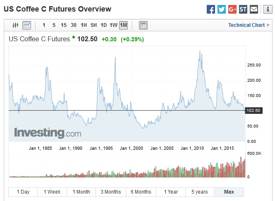Toggle the 1H interval button

tap(84, 25)
